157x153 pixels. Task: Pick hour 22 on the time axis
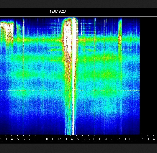tap(118, 139)
